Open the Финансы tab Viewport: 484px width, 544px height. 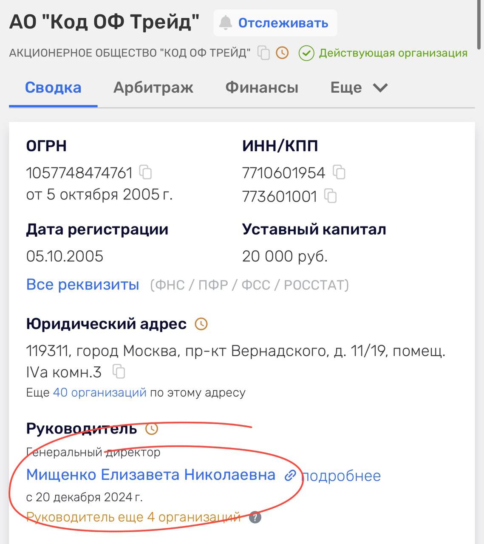coord(261,88)
